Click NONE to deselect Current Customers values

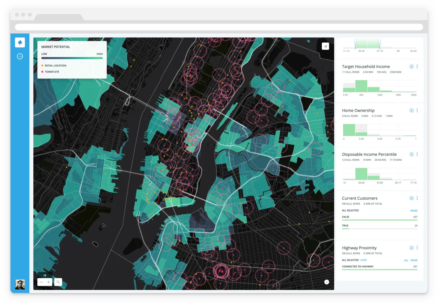click(414, 211)
